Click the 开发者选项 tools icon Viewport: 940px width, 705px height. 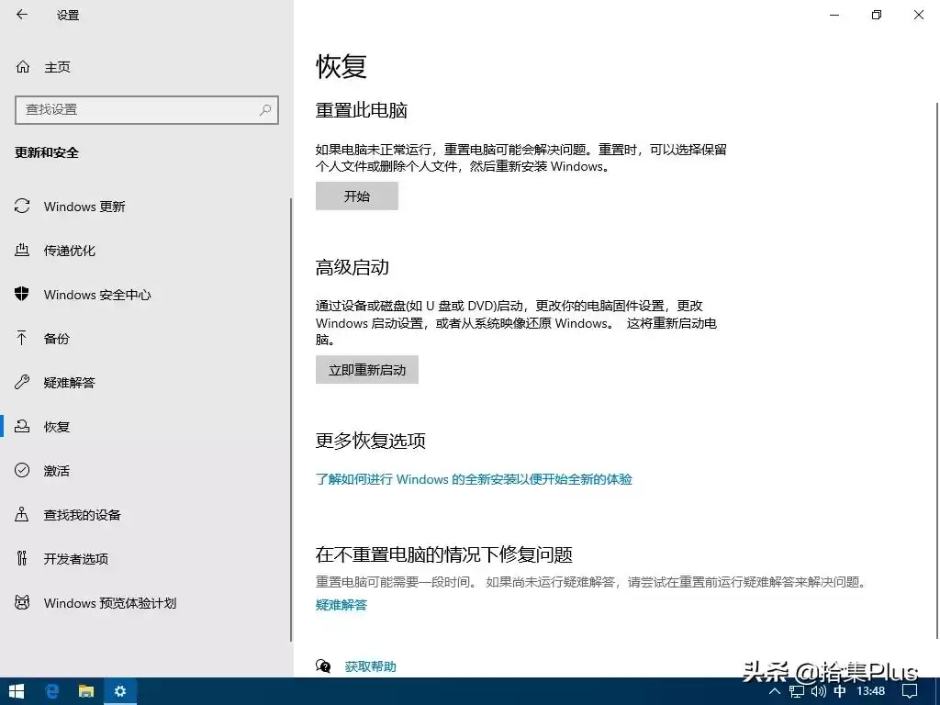(22, 558)
